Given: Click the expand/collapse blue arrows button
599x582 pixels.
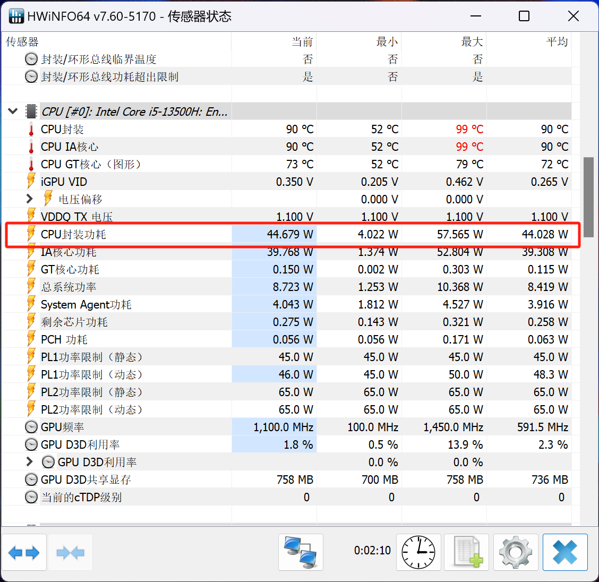Looking at the screenshot, I should (x=24, y=552).
